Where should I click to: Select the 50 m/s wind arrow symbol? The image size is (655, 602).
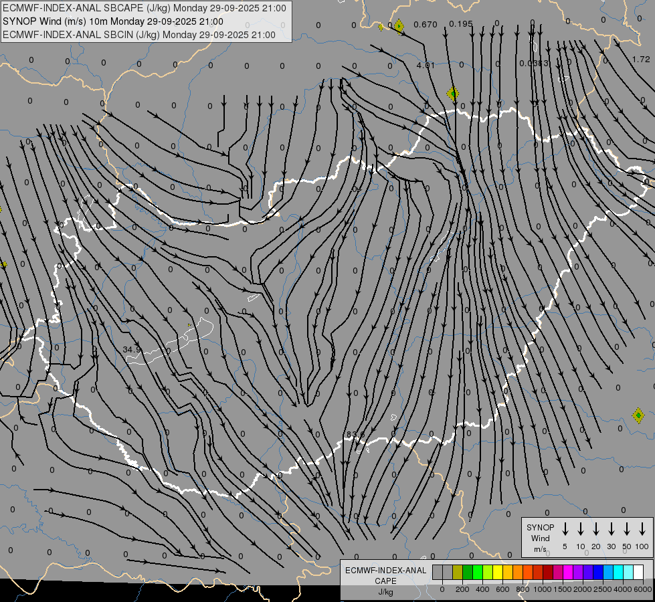click(x=627, y=529)
